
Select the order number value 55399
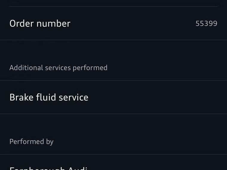tap(206, 23)
